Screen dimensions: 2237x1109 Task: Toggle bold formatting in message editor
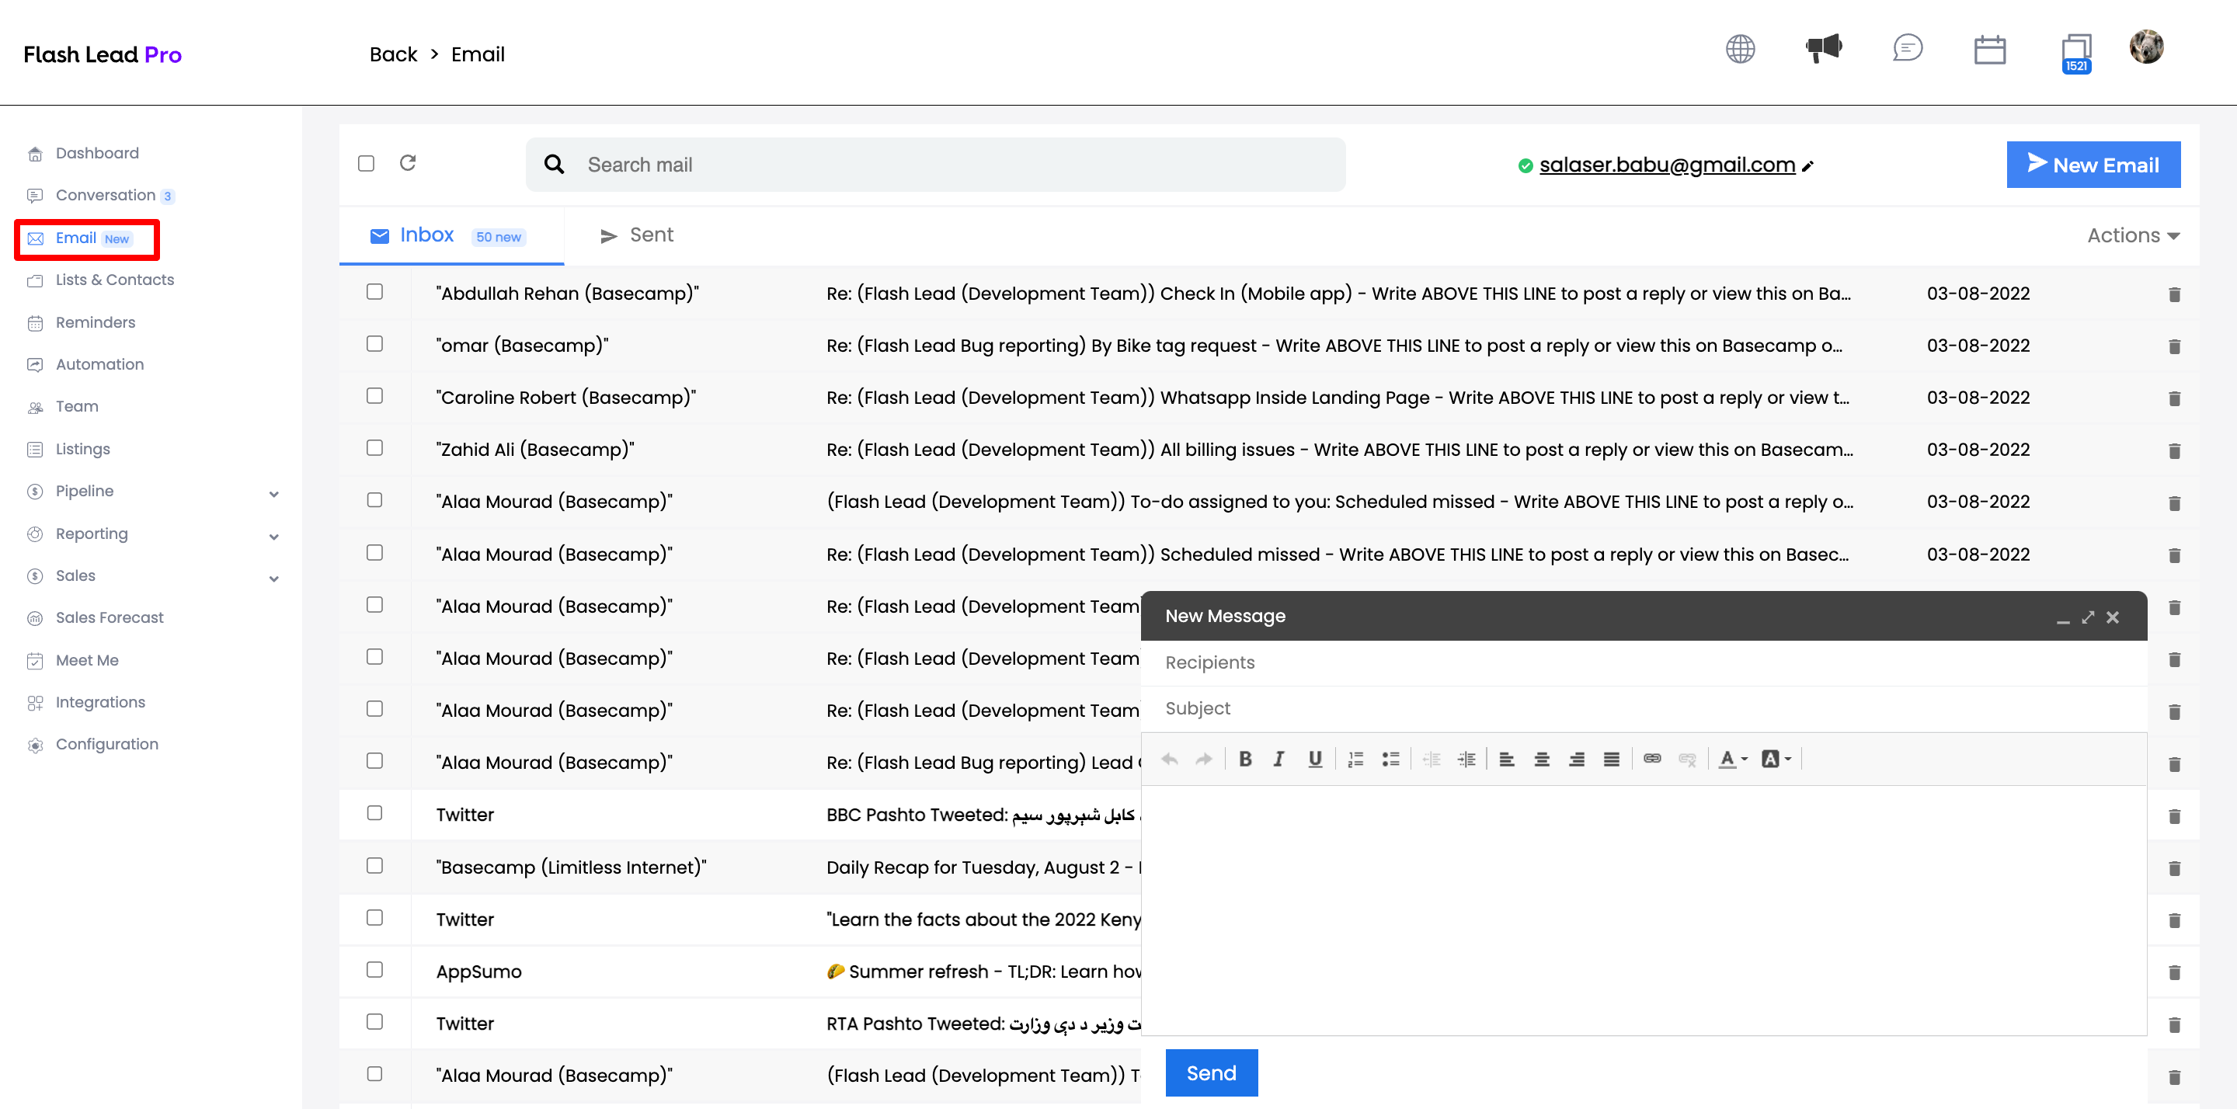coord(1244,759)
